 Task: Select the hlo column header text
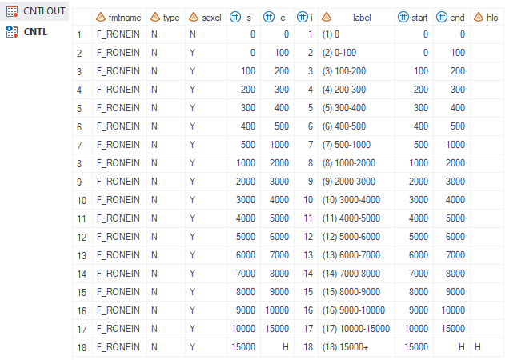(492, 18)
